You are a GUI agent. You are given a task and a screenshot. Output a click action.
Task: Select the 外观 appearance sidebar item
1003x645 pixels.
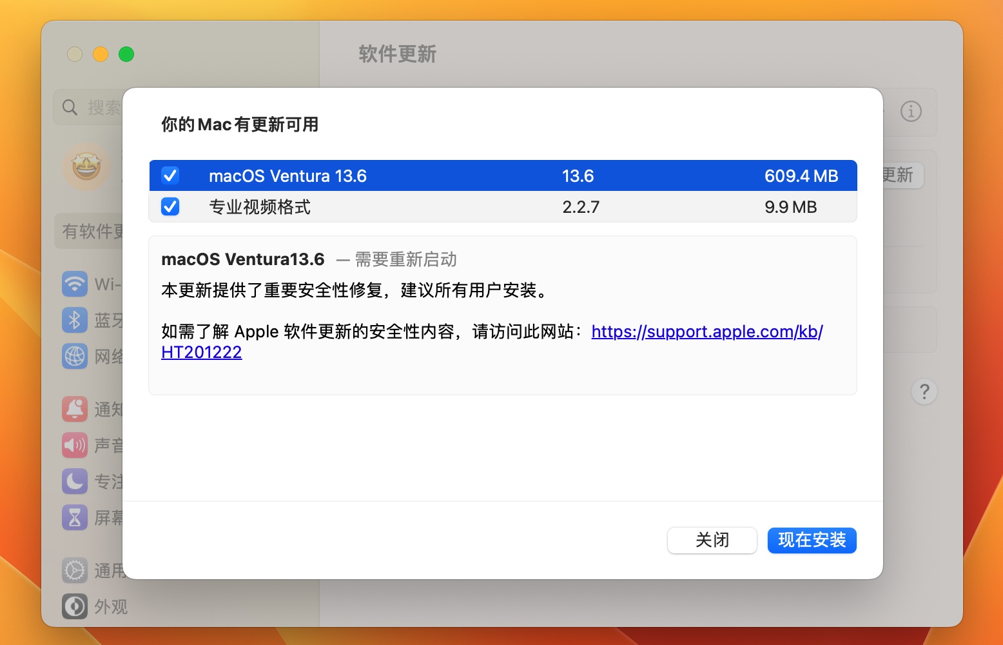click(x=97, y=606)
